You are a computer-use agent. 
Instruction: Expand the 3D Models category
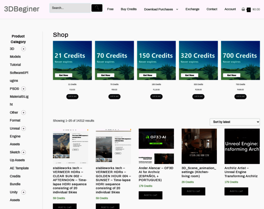[23, 49]
